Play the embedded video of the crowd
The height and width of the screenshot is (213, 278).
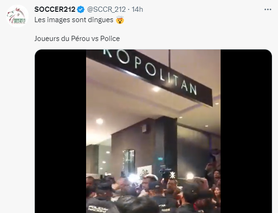click(153, 131)
